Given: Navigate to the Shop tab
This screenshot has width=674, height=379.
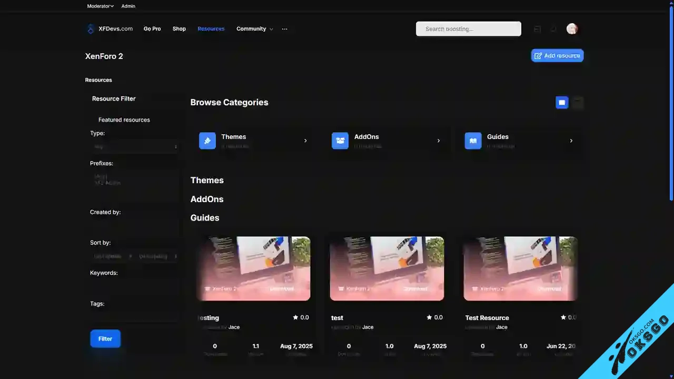Looking at the screenshot, I should (x=179, y=29).
